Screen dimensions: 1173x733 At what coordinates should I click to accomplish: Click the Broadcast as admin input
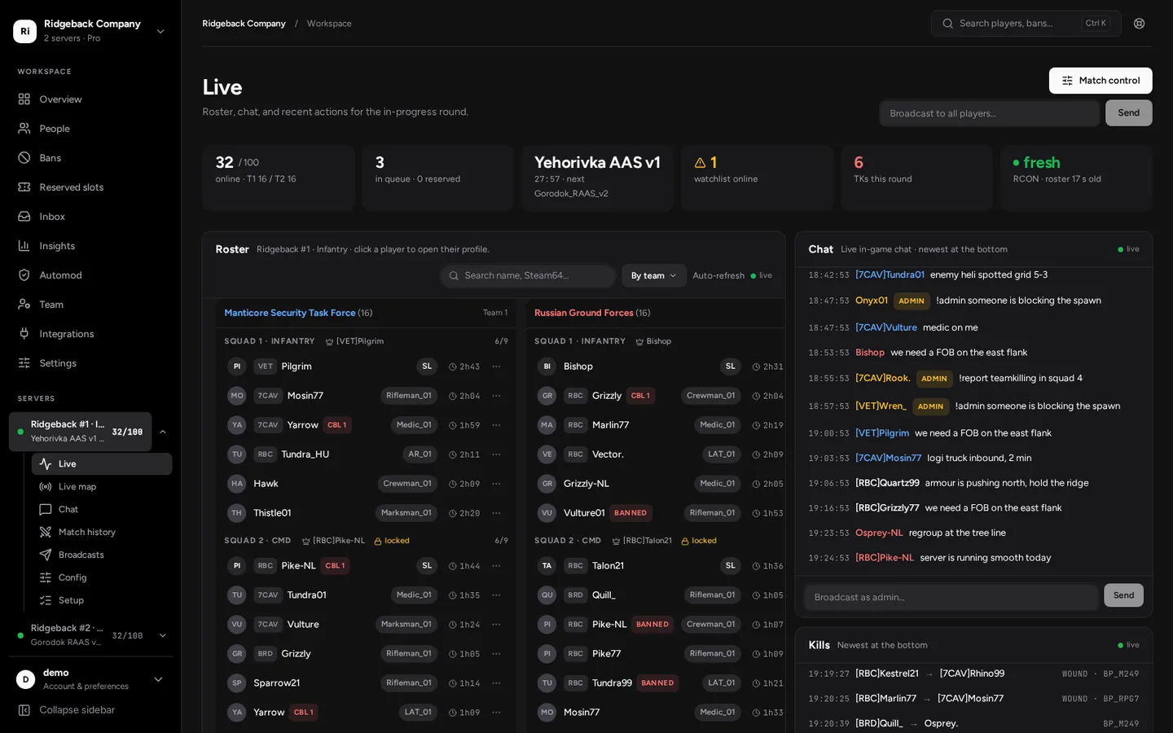point(951,597)
